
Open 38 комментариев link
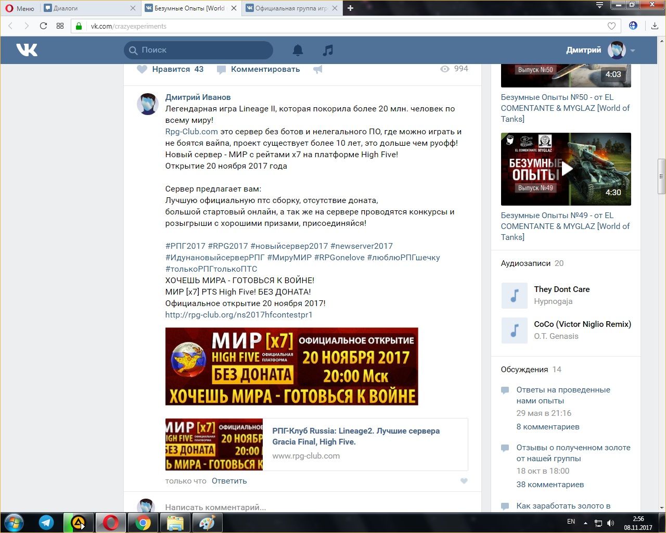point(550,485)
